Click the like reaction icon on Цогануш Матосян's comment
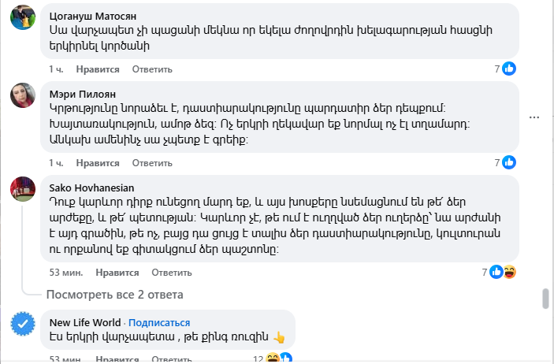The width and height of the screenshot is (554, 364). coord(509,69)
